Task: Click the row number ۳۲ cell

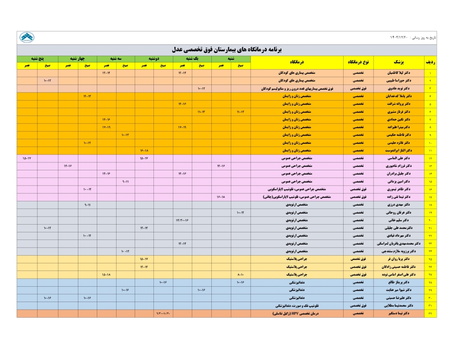Action: pos(430,313)
